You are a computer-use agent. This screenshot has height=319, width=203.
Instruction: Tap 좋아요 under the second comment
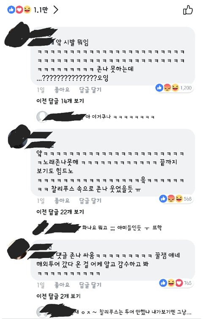(62, 201)
